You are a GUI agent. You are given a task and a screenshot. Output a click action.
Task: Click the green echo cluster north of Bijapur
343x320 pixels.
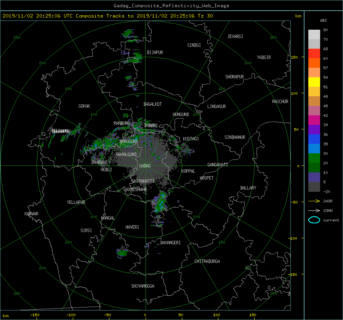click(130, 35)
